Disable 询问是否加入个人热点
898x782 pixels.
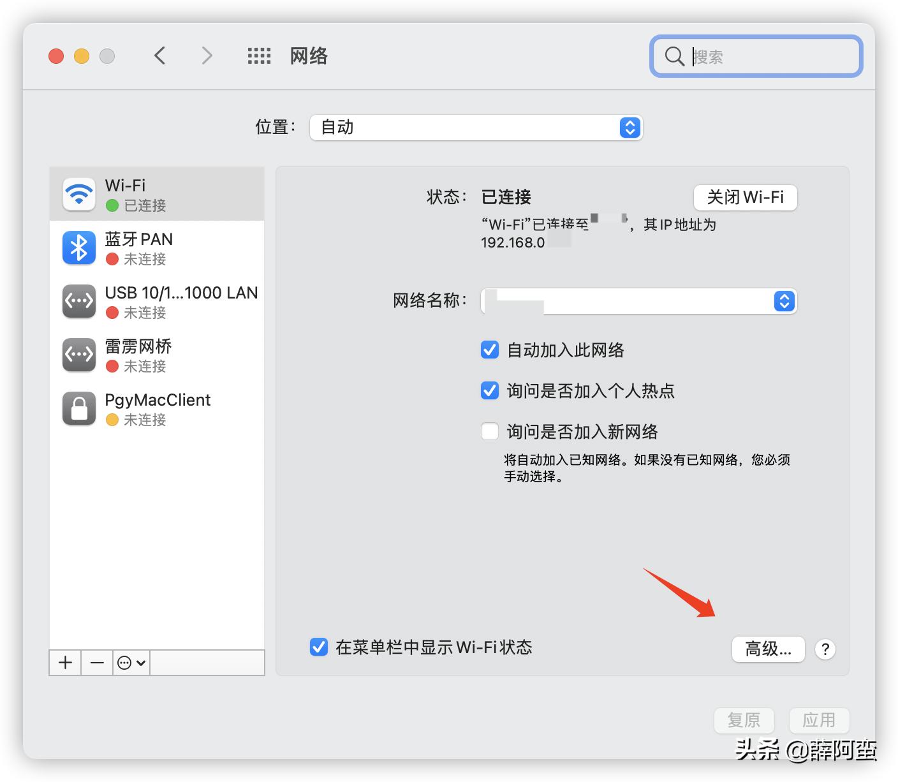coord(489,390)
